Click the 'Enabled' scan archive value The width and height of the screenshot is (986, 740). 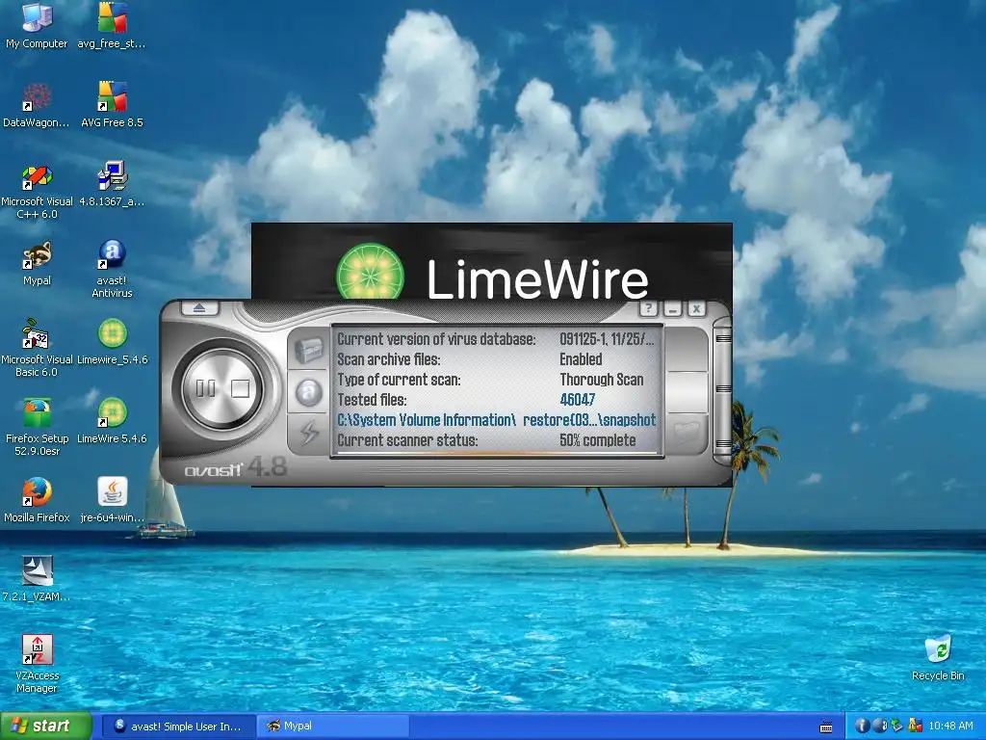pos(581,359)
